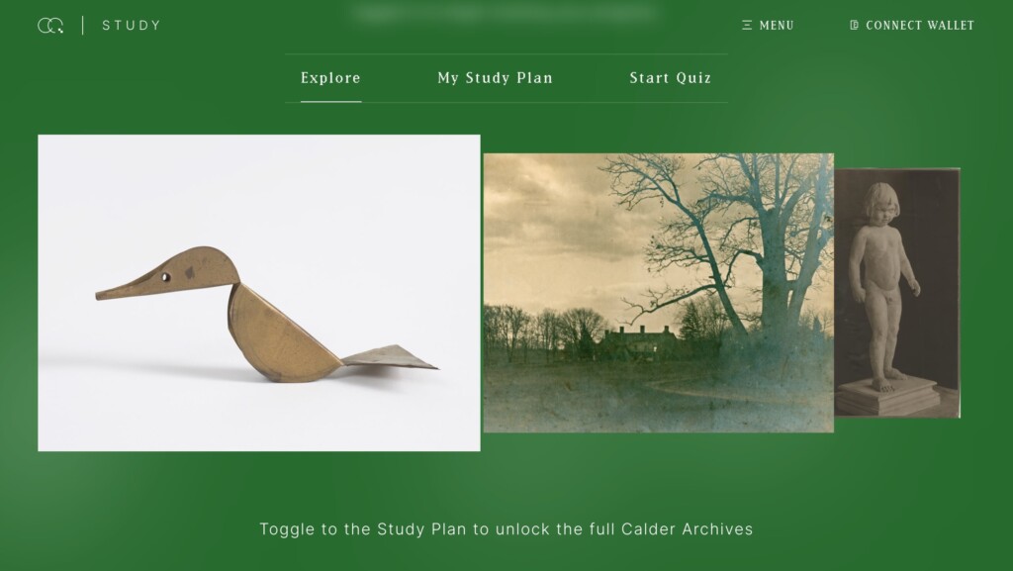Click the statue's stone pedestal
This screenshot has width=1013, height=571.
[888, 395]
